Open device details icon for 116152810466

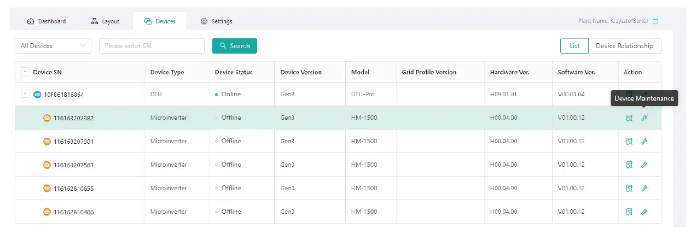coord(629,212)
